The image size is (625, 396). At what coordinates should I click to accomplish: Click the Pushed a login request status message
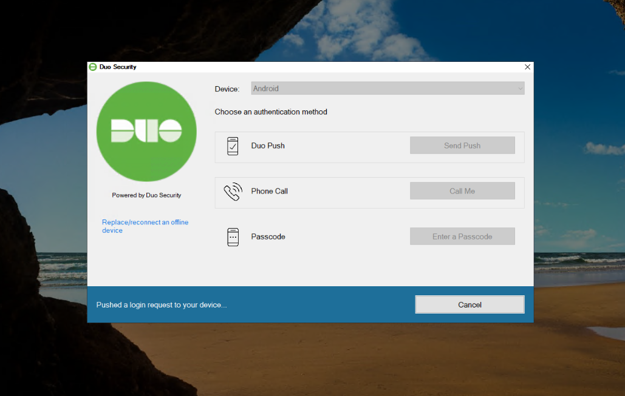162,305
